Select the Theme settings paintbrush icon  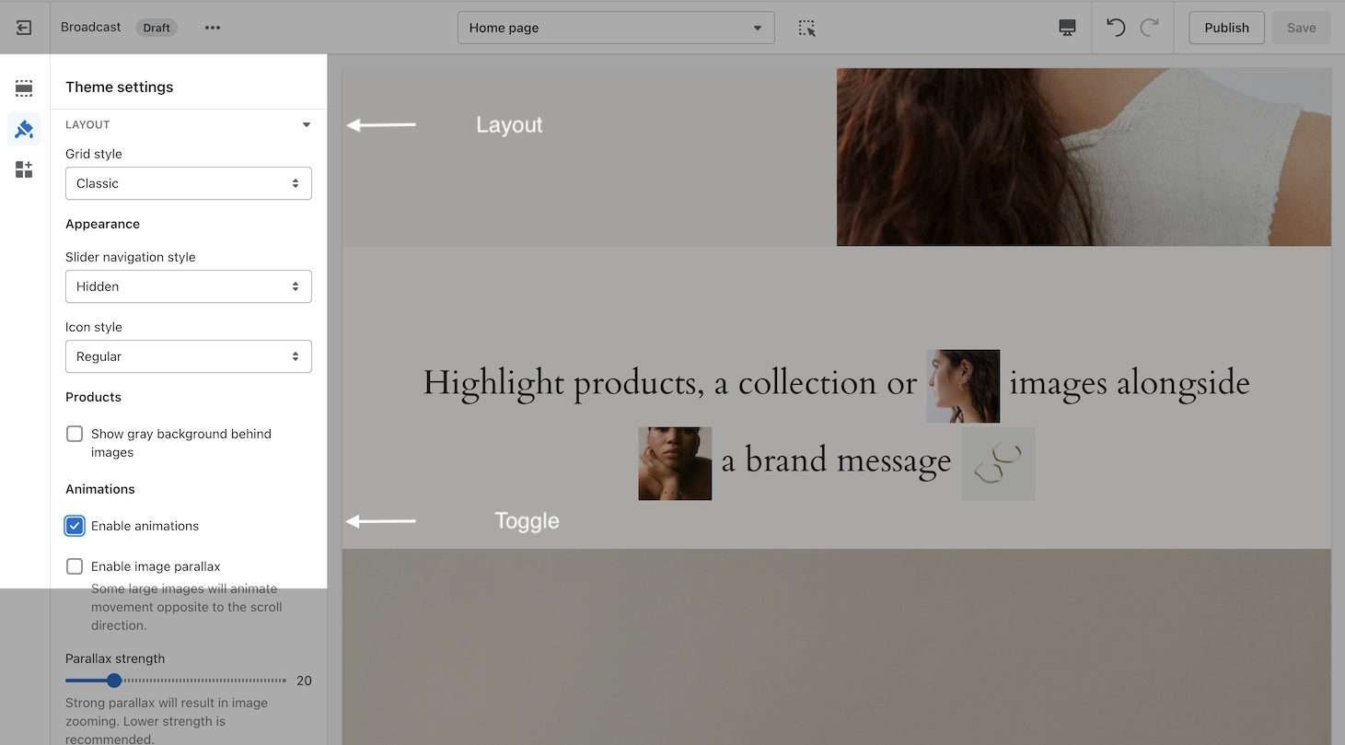coord(24,129)
